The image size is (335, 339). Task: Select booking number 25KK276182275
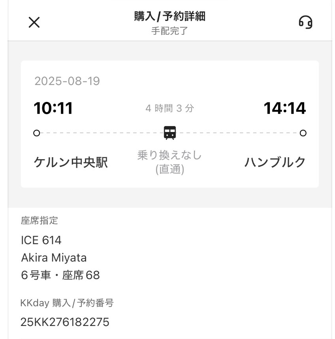coord(65,322)
